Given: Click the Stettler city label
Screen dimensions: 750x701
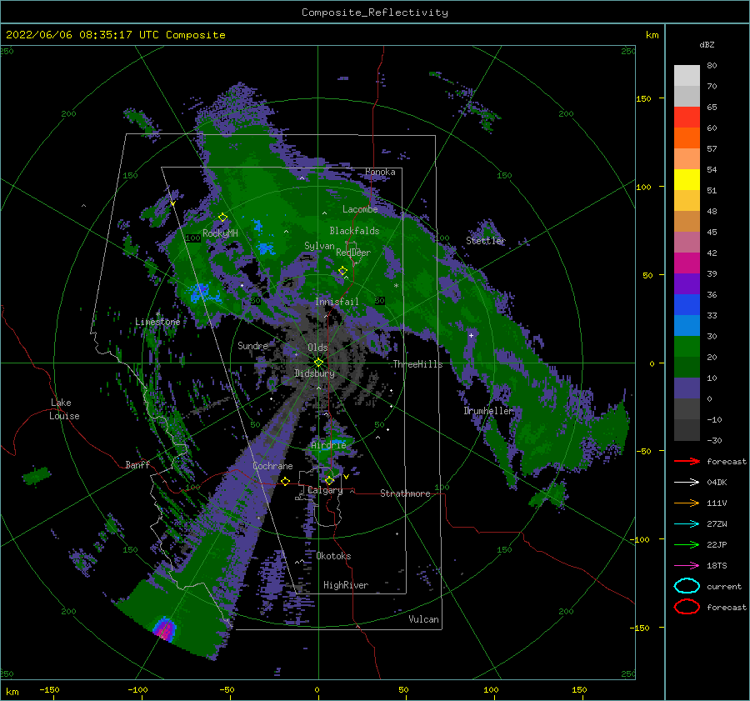Looking at the screenshot, I should 486,241.
